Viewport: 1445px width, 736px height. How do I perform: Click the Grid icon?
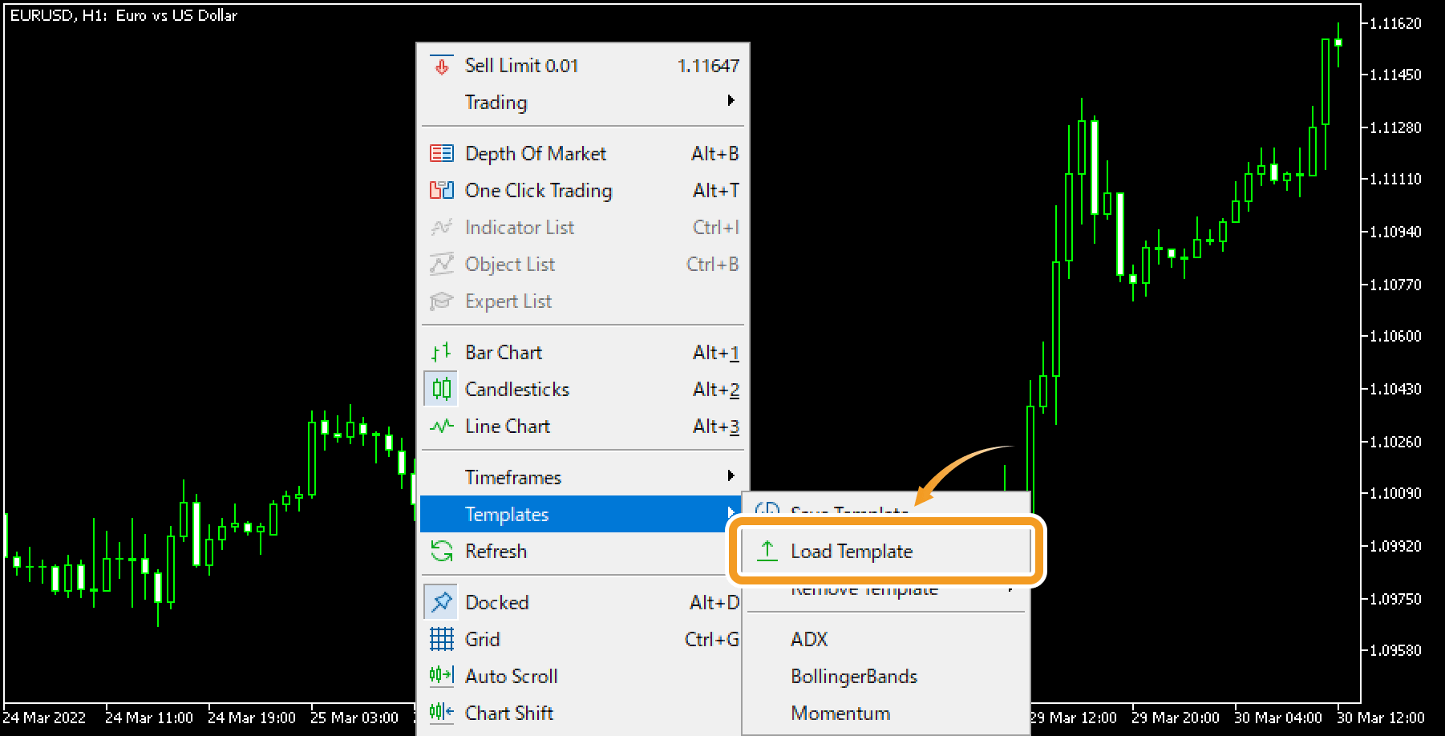[441, 639]
